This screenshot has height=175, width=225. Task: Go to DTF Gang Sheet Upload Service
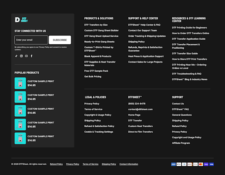point(101,36)
